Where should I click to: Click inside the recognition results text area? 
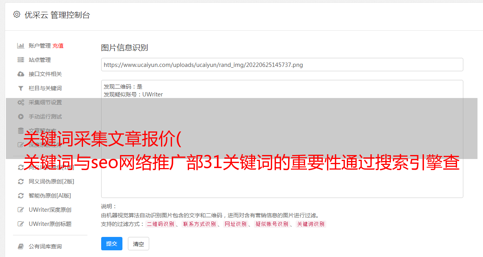point(282,139)
